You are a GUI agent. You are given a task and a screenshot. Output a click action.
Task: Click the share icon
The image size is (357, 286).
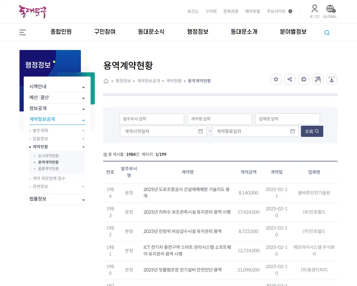tap(290, 79)
